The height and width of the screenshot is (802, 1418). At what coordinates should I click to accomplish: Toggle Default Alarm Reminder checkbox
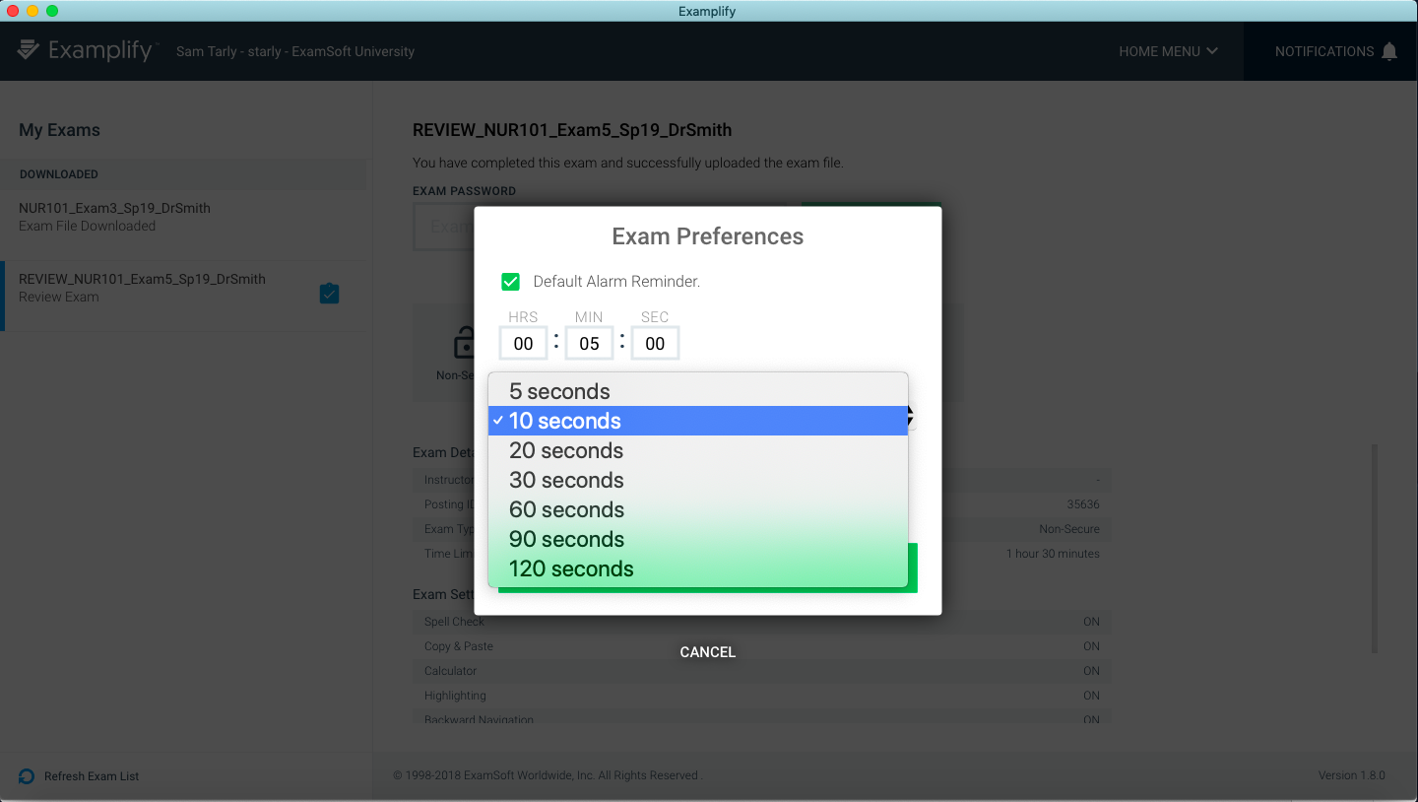coord(510,282)
